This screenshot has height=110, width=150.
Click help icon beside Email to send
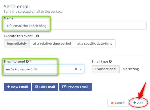coord(27,61)
